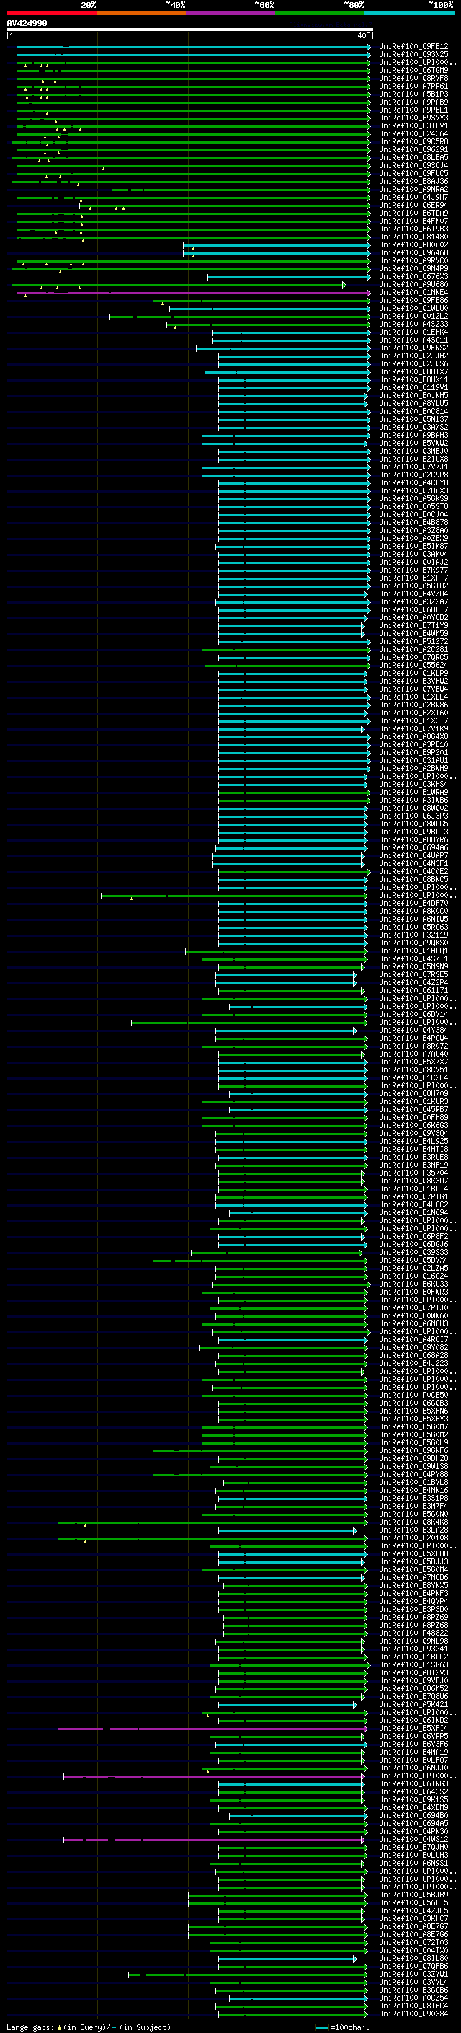Screen dimensions: 461x2033
Task: Click the UniRef100_P51272 label
Action: coord(413,642)
